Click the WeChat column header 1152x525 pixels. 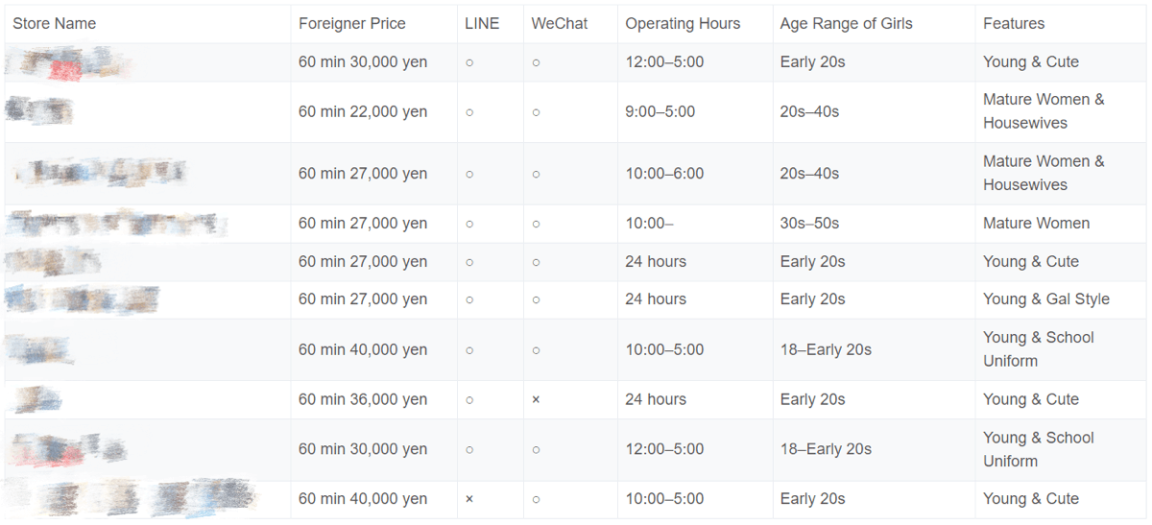tap(560, 23)
